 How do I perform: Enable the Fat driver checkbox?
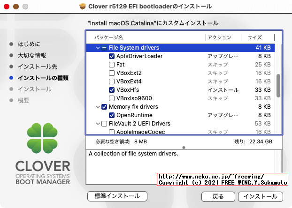[112, 65]
